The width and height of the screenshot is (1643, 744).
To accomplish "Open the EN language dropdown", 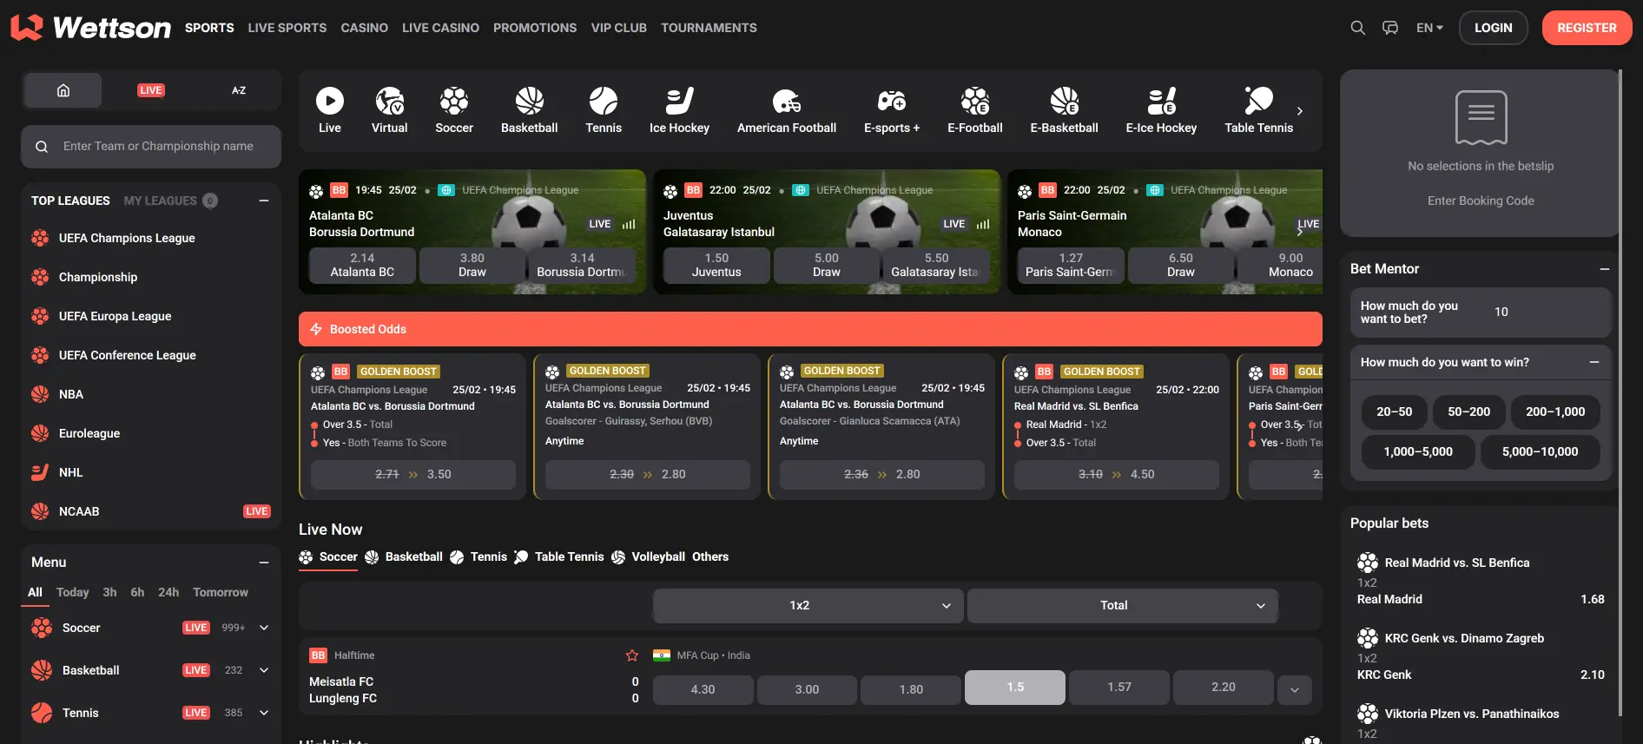I will pos(1429,28).
